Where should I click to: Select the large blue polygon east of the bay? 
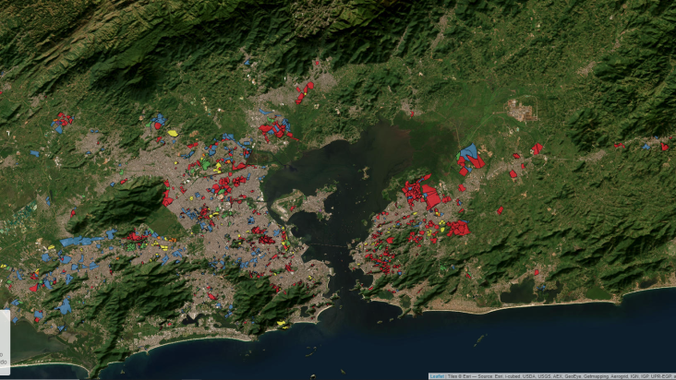click(x=468, y=152)
